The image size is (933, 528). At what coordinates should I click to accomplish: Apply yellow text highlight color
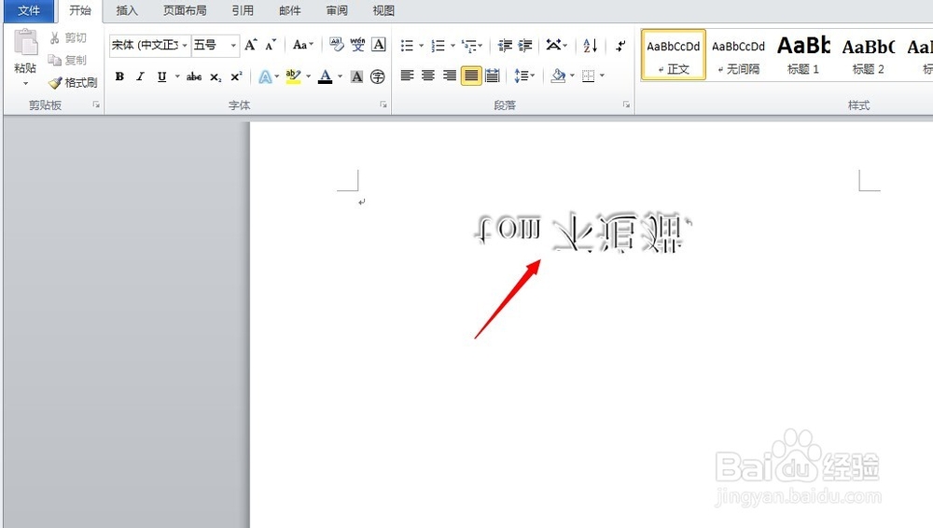point(293,76)
